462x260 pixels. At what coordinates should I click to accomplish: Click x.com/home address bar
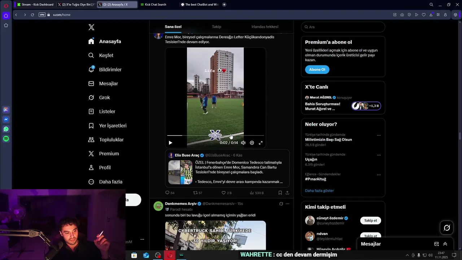[x=62, y=15]
